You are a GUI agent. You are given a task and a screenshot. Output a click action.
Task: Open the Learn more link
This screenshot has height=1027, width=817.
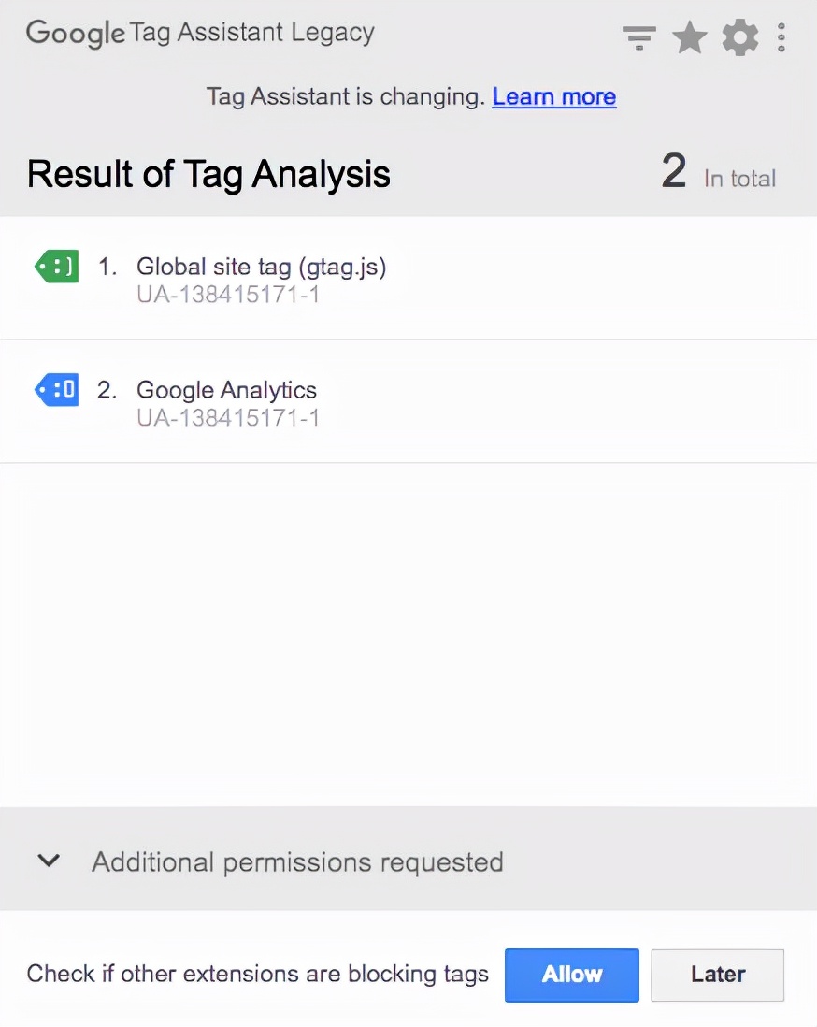(x=553, y=97)
